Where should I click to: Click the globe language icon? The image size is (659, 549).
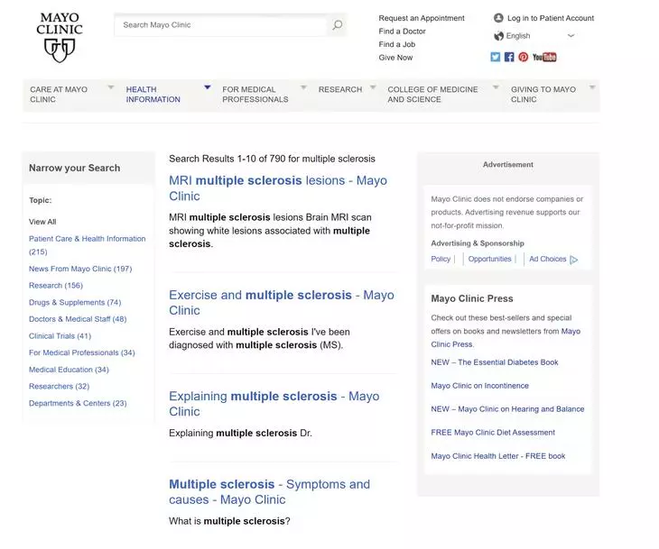498,36
